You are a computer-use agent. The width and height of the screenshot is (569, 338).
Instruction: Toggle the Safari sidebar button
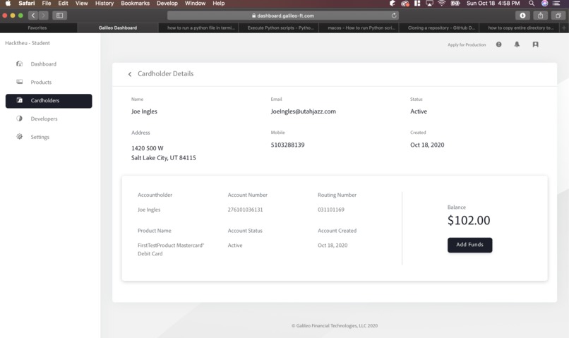(x=59, y=16)
